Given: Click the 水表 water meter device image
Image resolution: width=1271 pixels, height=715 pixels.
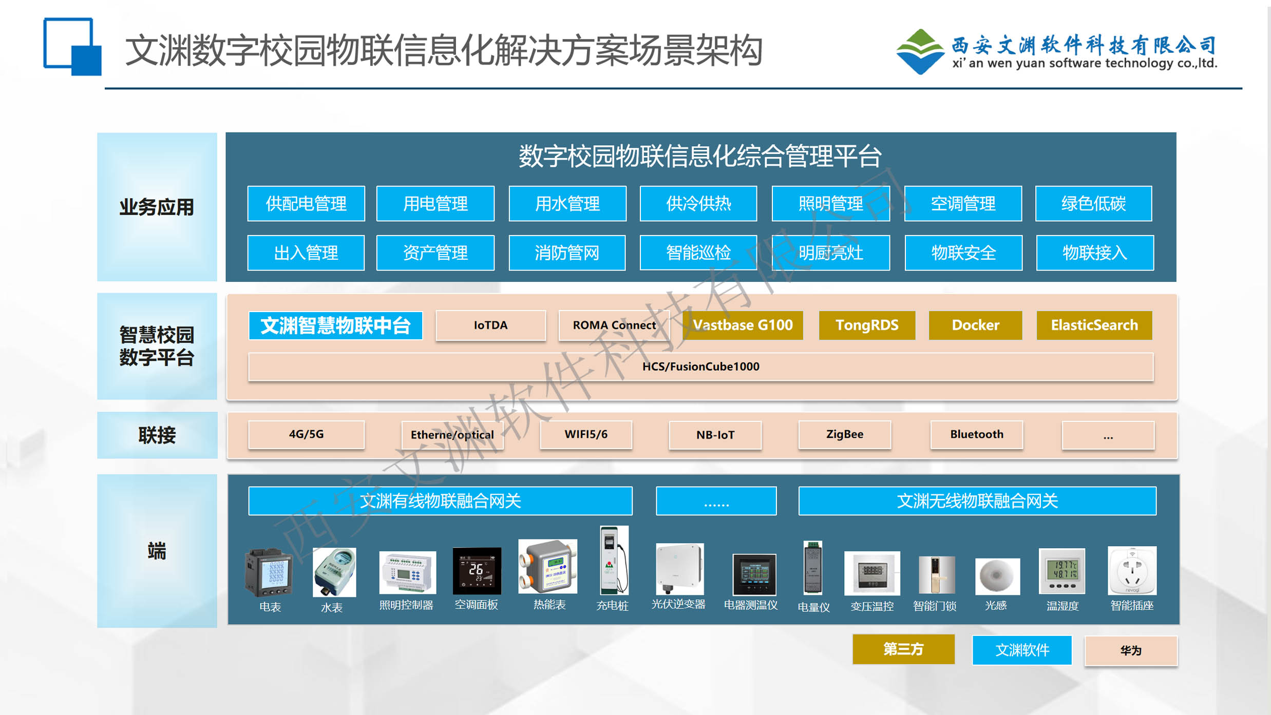Looking at the screenshot, I should coord(334,572).
